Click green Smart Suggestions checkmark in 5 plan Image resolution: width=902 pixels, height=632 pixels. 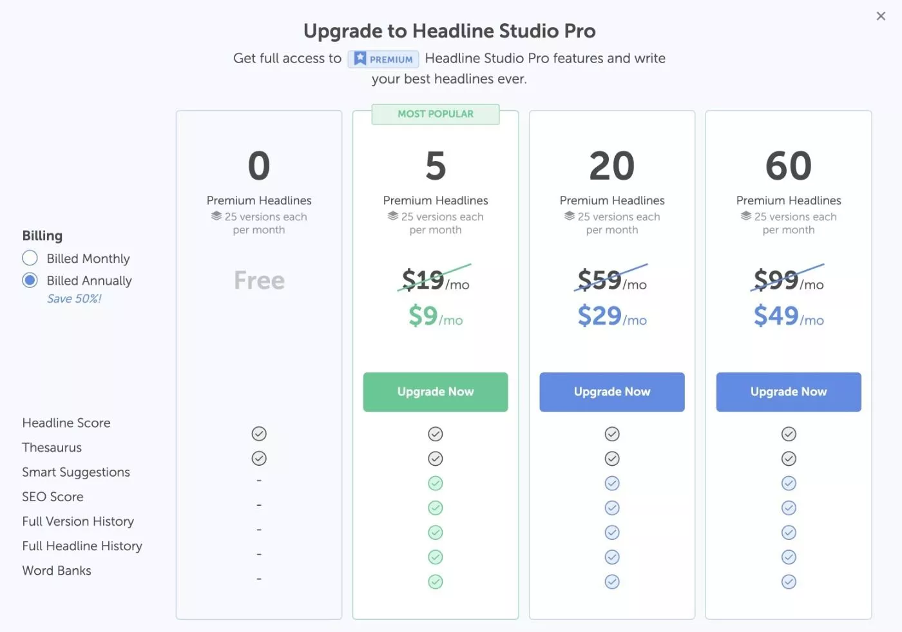pyautogui.click(x=436, y=483)
